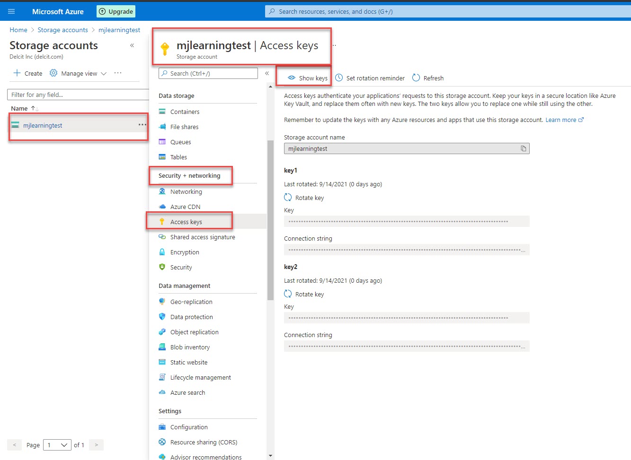Click the Upgrade button
This screenshot has height=460, width=631.
click(x=116, y=11)
